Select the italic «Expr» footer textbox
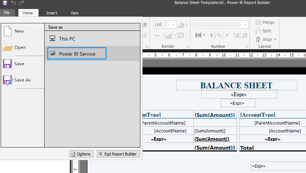 tap(278, 166)
